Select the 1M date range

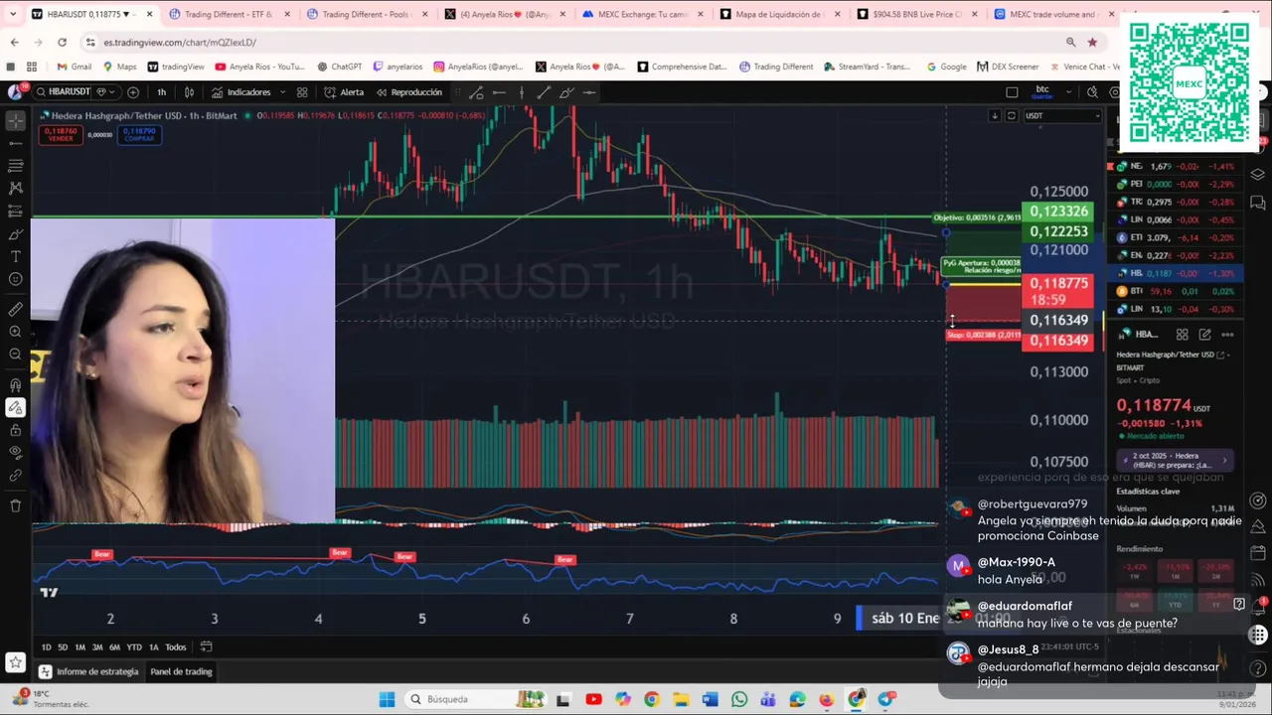(x=80, y=647)
